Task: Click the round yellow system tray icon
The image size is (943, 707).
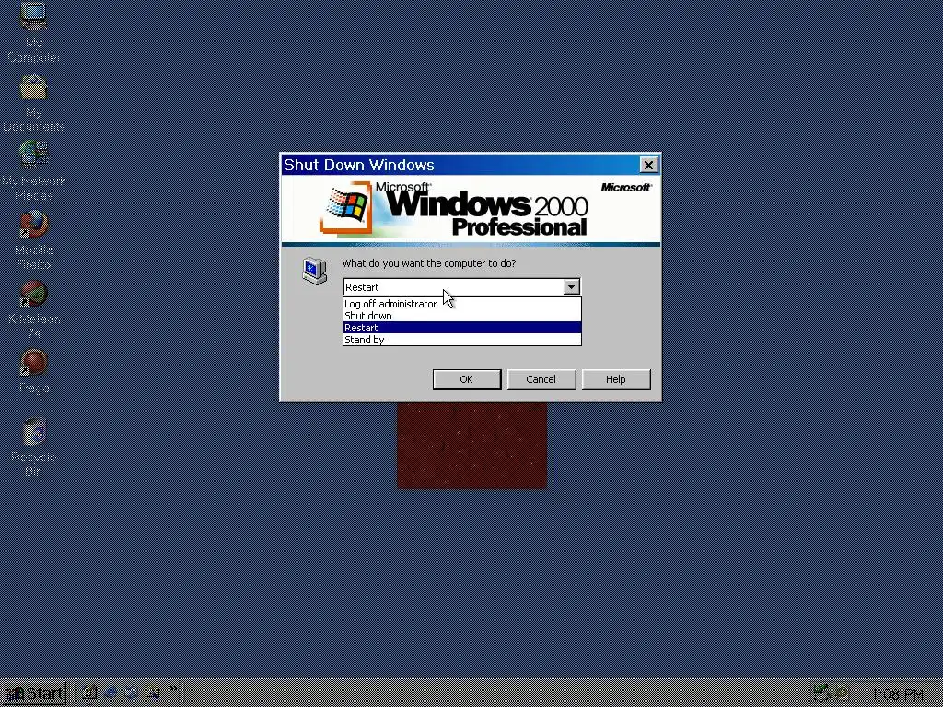Action: [842, 693]
